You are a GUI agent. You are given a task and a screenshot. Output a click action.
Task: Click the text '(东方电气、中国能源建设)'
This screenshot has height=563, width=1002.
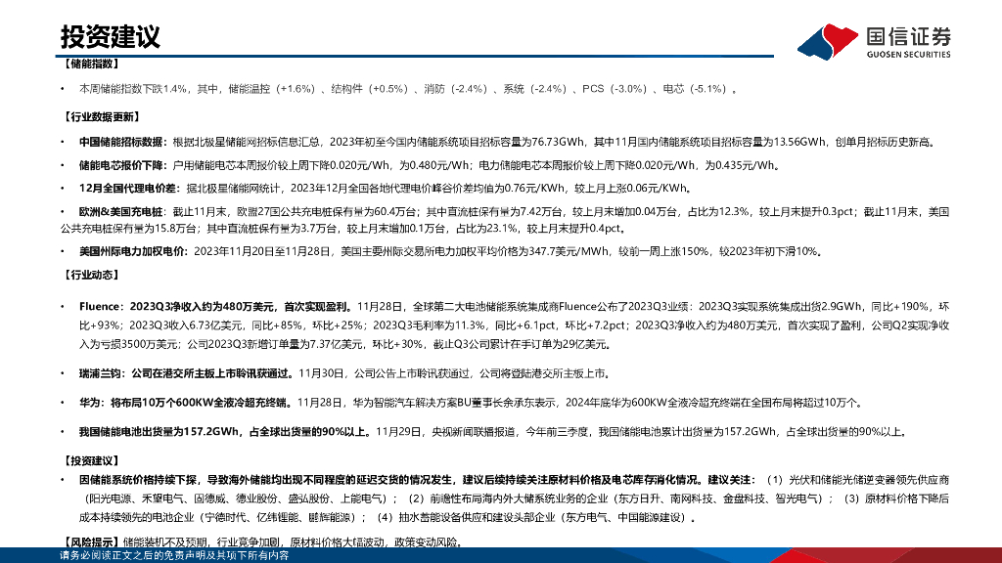coord(623,518)
